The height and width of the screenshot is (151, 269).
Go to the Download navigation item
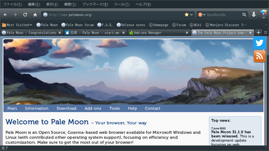tap(67, 108)
